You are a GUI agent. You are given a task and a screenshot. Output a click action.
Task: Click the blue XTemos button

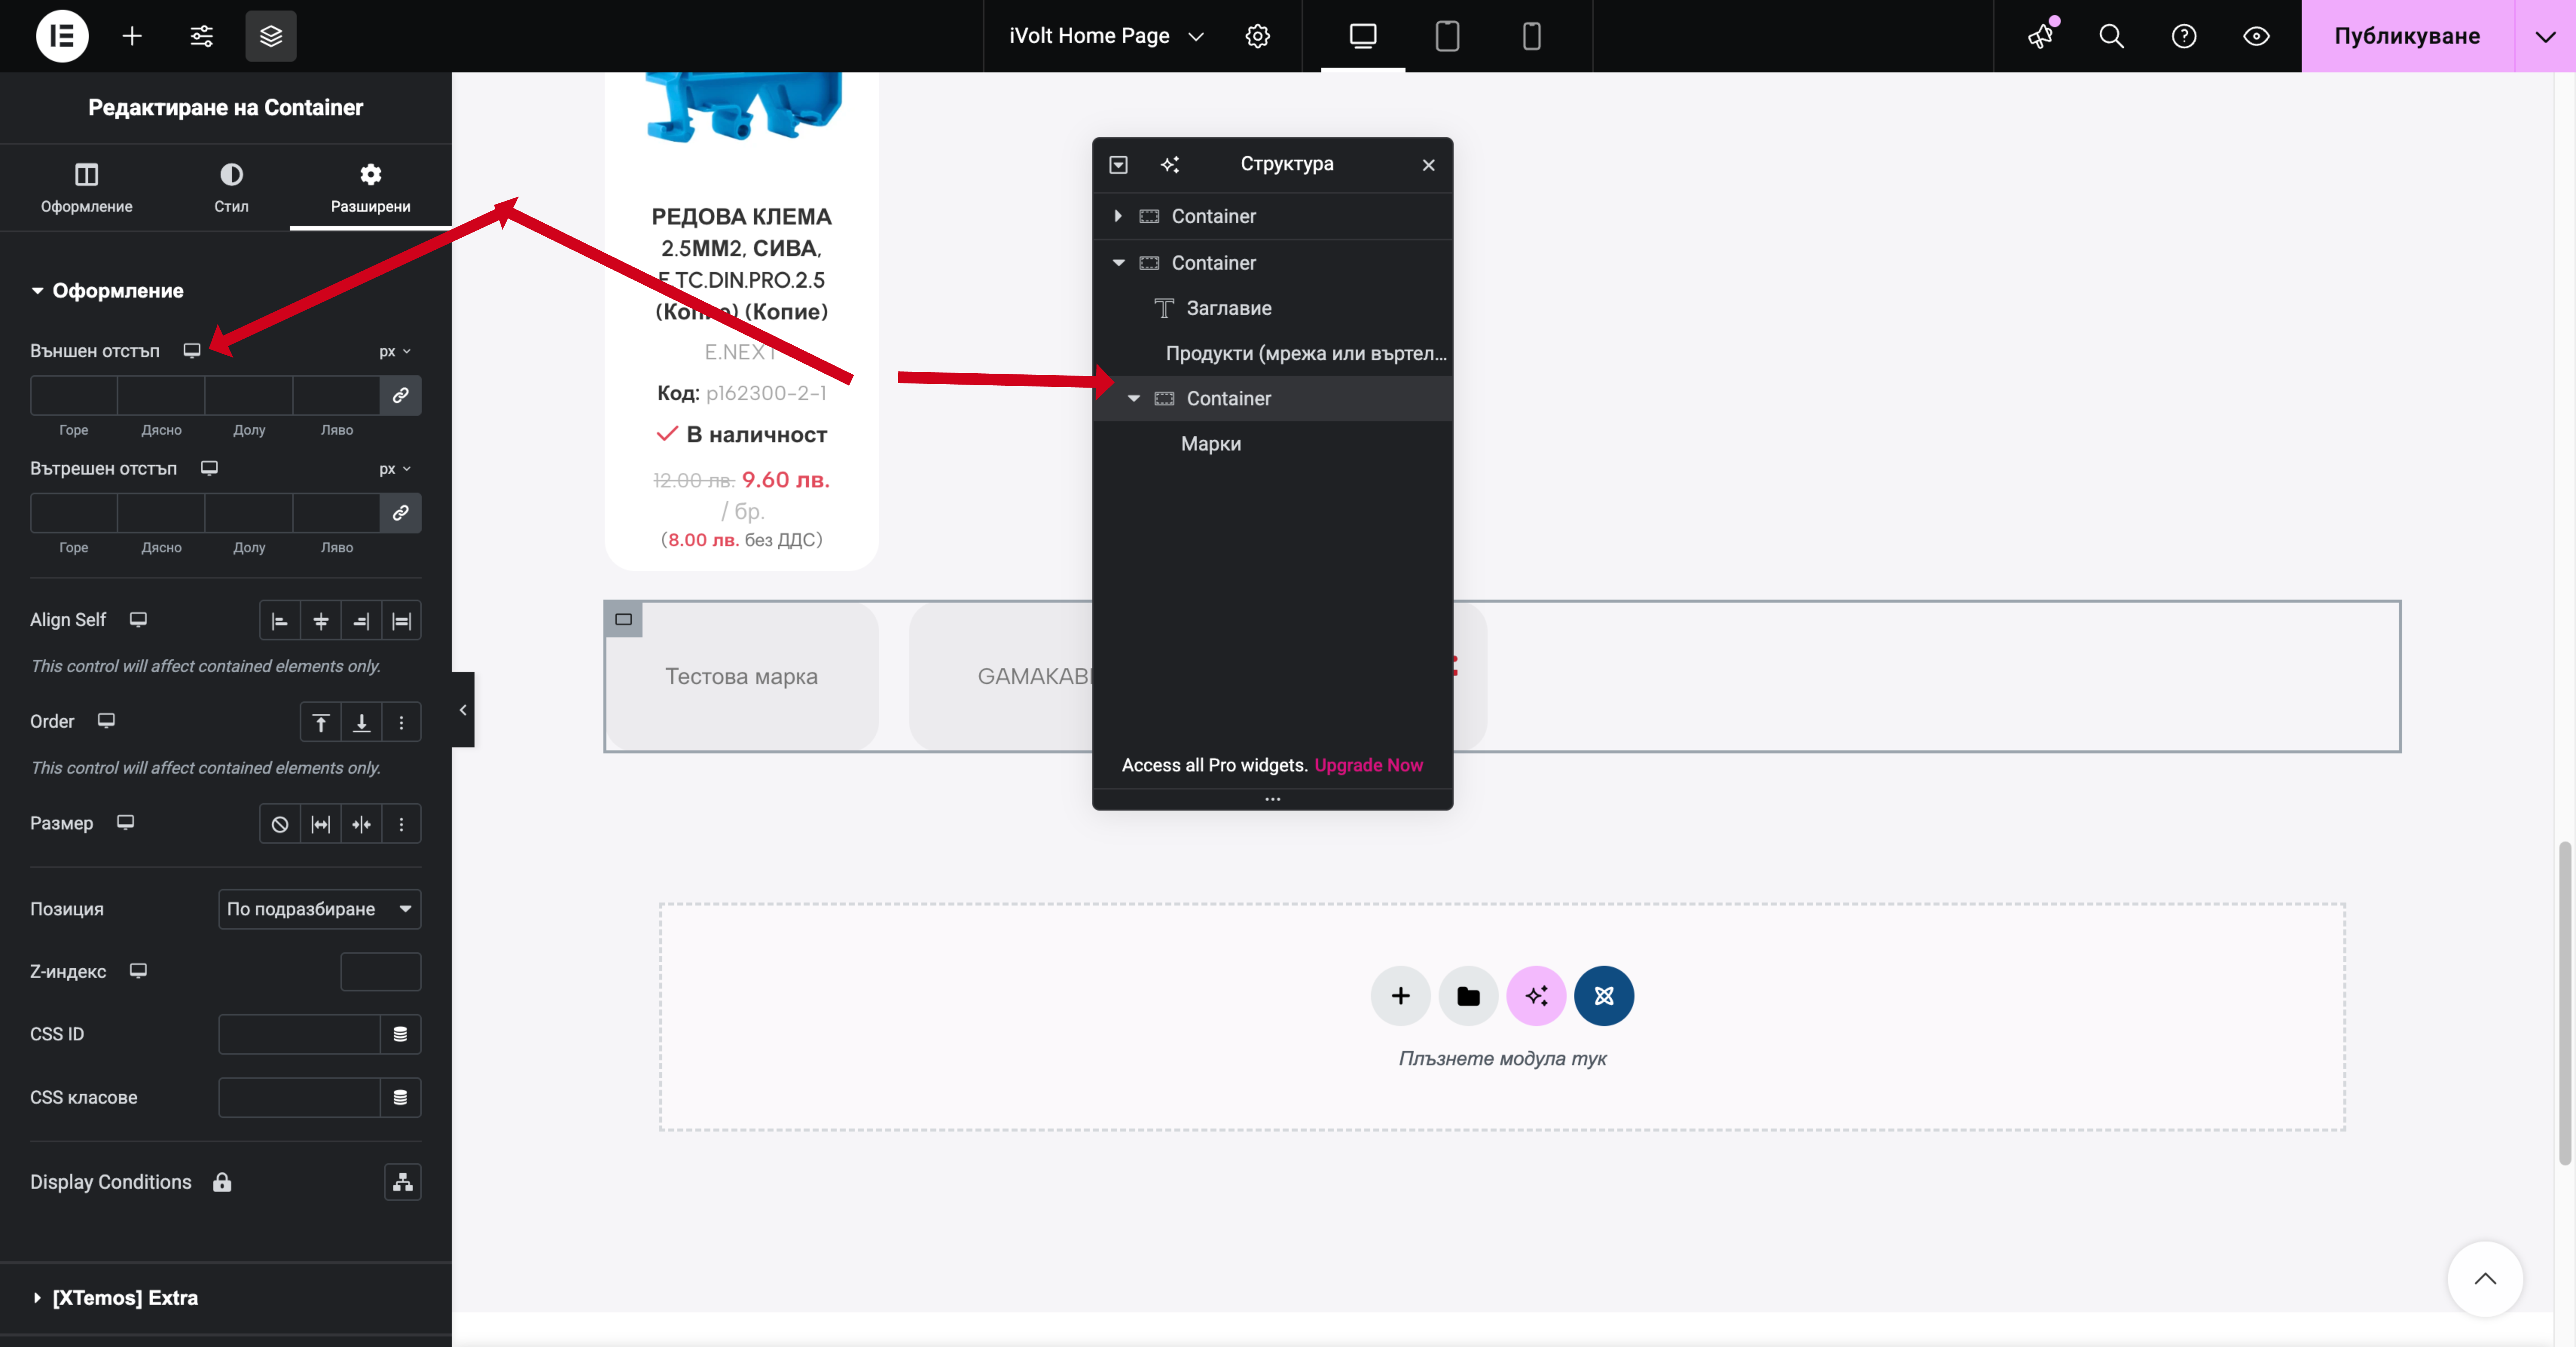coord(1604,996)
